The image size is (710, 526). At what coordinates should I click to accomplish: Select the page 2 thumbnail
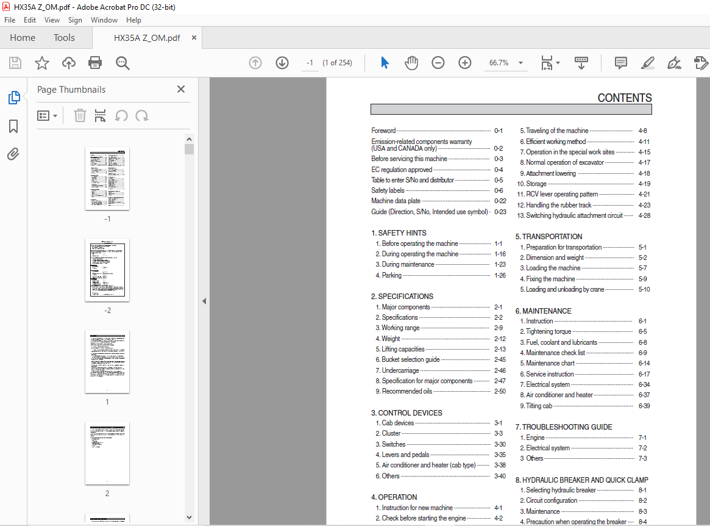[107, 453]
